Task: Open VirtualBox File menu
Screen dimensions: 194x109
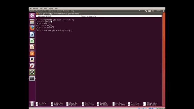Action: coord(30,8)
